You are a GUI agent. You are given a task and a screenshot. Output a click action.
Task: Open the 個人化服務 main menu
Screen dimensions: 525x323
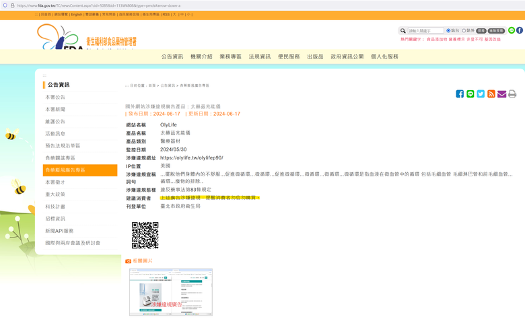point(384,57)
